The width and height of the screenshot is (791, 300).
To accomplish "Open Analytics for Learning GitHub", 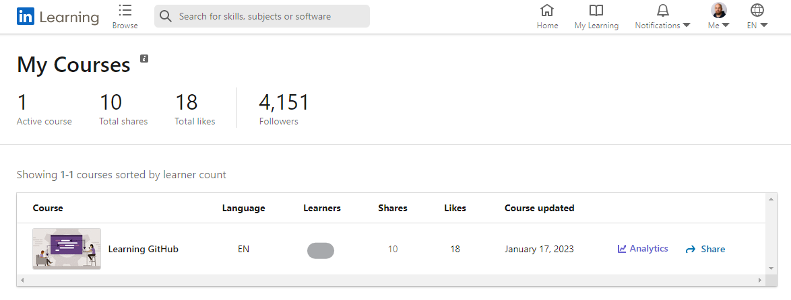I will pos(643,249).
